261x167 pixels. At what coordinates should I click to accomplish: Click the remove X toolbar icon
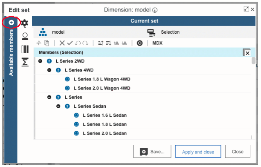pyautogui.click(x=62, y=43)
